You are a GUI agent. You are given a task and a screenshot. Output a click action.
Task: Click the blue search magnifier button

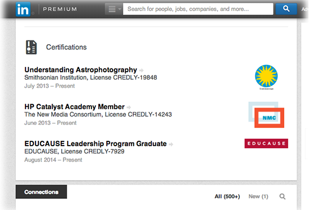[286, 9]
